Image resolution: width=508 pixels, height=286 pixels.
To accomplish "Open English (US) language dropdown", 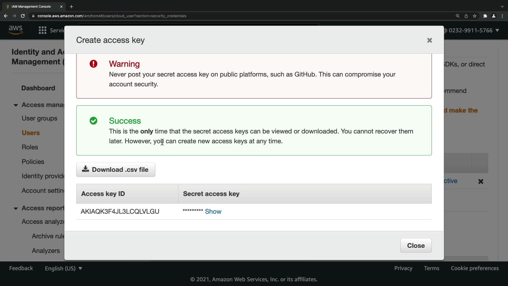I will [63, 268].
